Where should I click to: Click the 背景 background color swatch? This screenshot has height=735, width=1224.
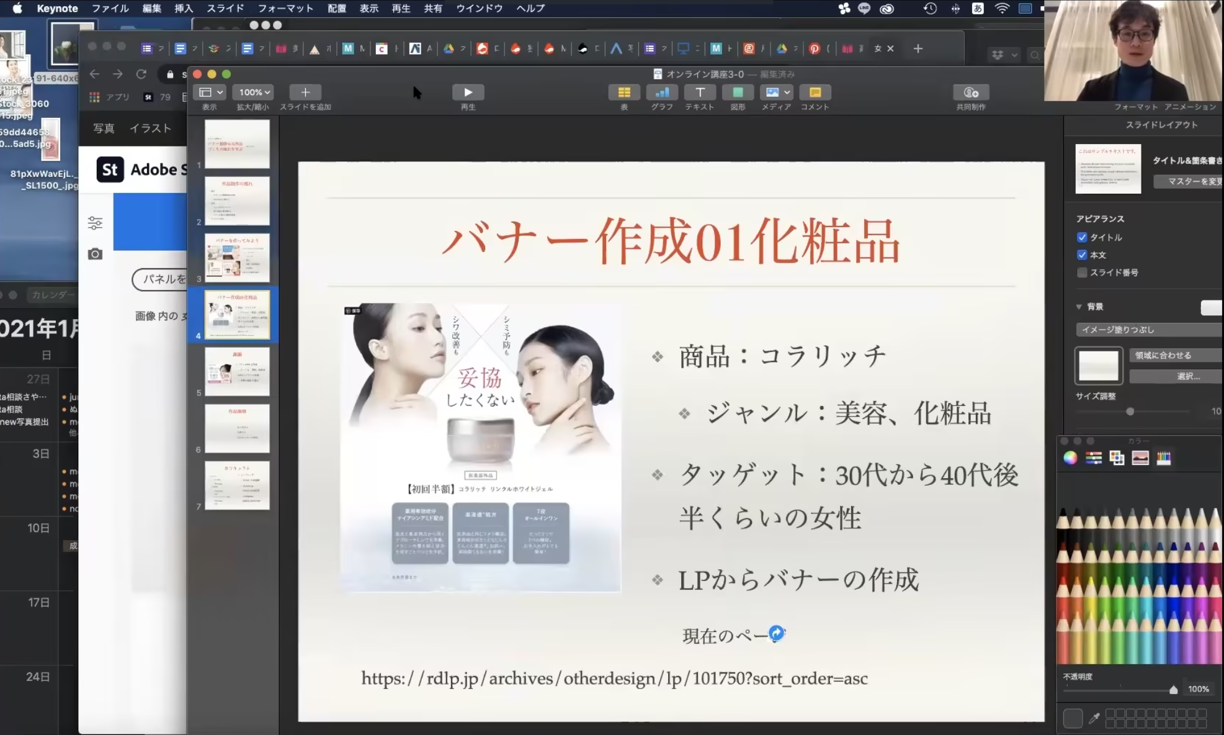coord(1212,307)
